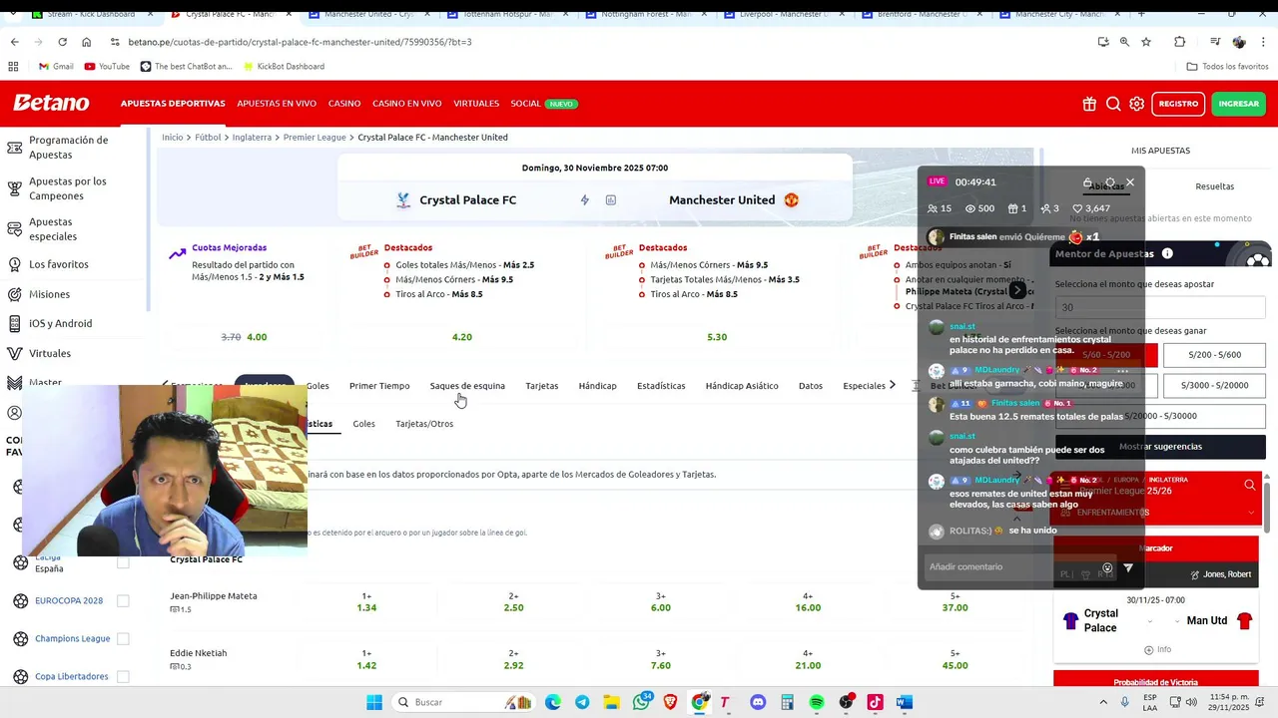Open the APUESTAS DEPORTIVAS menu
1278x718 pixels.
click(x=173, y=104)
